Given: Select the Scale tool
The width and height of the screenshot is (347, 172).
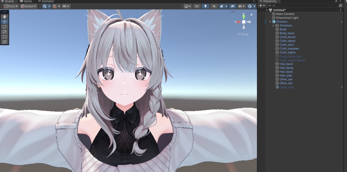Looking at the screenshot, I should [4, 32].
